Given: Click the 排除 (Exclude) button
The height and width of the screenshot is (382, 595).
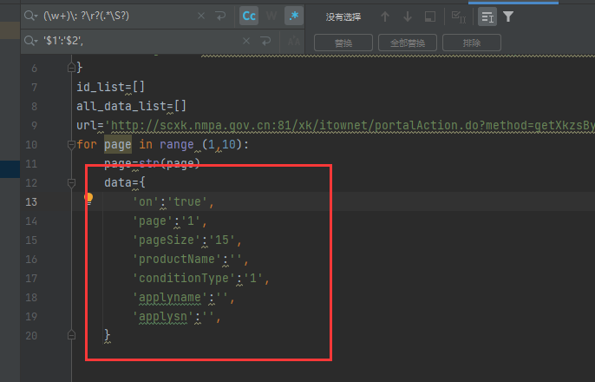Looking at the screenshot, I should pos(472,43).
